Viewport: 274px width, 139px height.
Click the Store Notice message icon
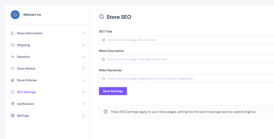pyautogui.click(x=13, y=69)
